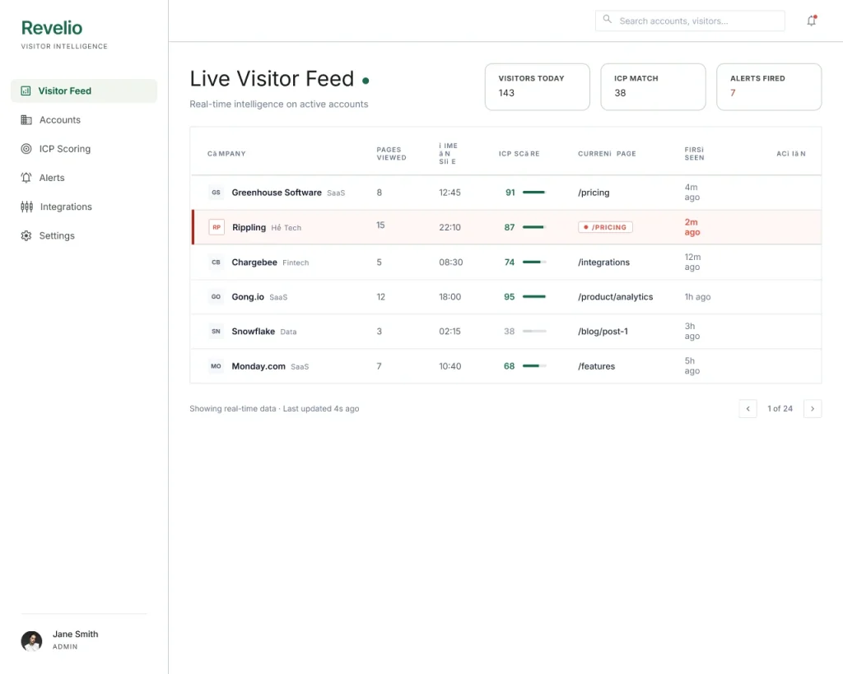The image size is (843, 674).
Task: Open the Greenhouse Software row
Action: (506, 193)
